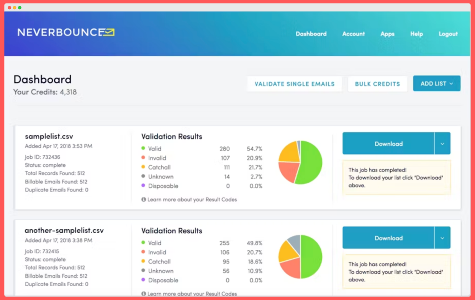Image resolution: width=475 pixels, height=300 pixels.
Task: Click the Valid count 280
Action: point(224,149)
